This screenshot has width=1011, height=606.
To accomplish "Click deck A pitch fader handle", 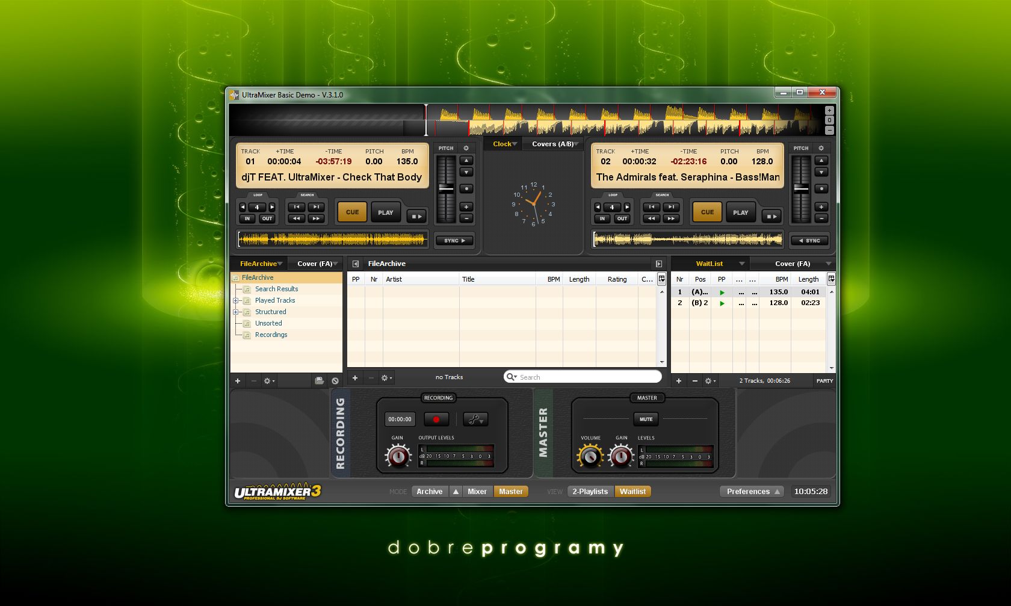I will point(446,188).
